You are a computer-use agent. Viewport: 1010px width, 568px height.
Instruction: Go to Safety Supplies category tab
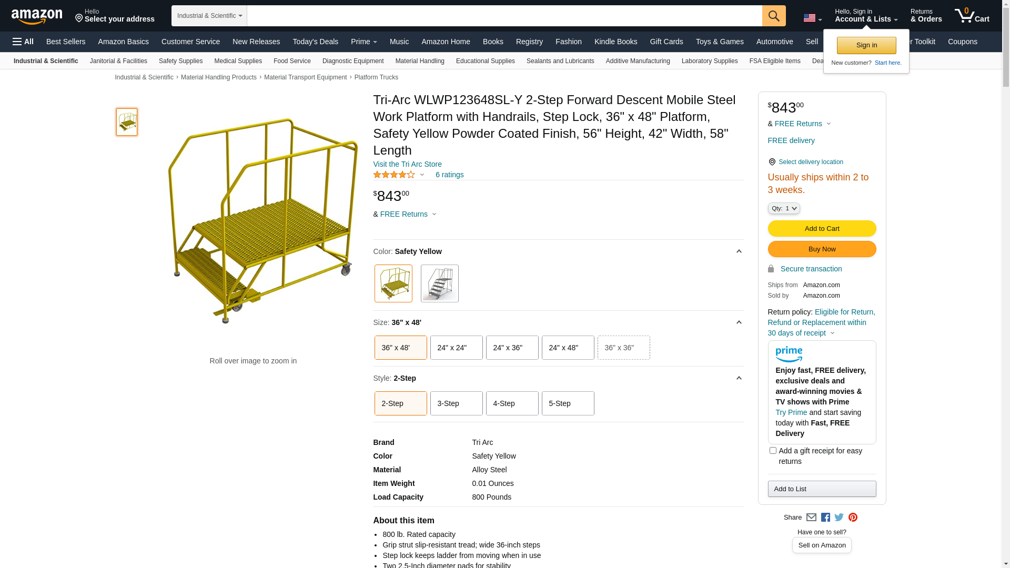(180, 61)
